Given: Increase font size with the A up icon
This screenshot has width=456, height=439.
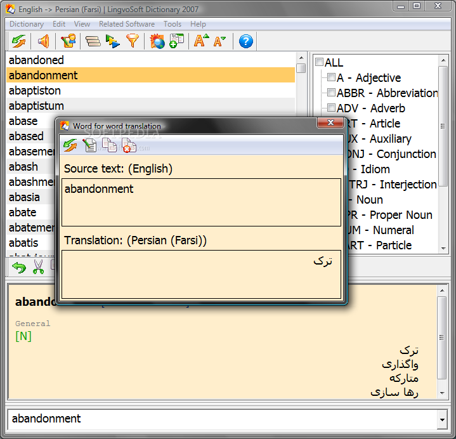Looking at the screenshot, I should 202,41.
